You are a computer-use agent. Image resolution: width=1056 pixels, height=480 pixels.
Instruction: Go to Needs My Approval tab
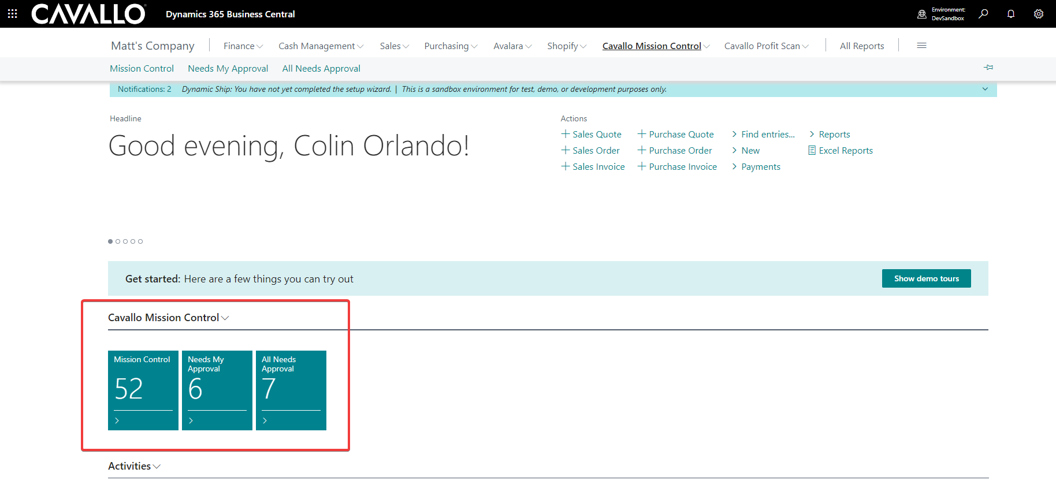(x=228, y=69)
